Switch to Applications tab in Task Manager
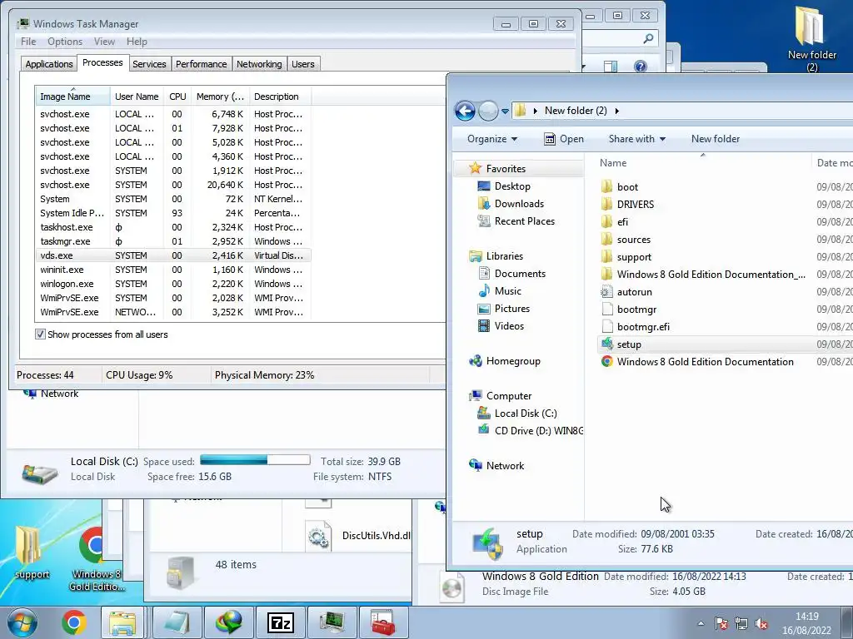Viewport: 853px width, 639px height. pos(49,64)
